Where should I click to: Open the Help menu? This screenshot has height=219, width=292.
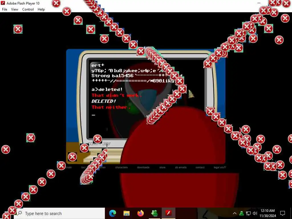point(41,9)
